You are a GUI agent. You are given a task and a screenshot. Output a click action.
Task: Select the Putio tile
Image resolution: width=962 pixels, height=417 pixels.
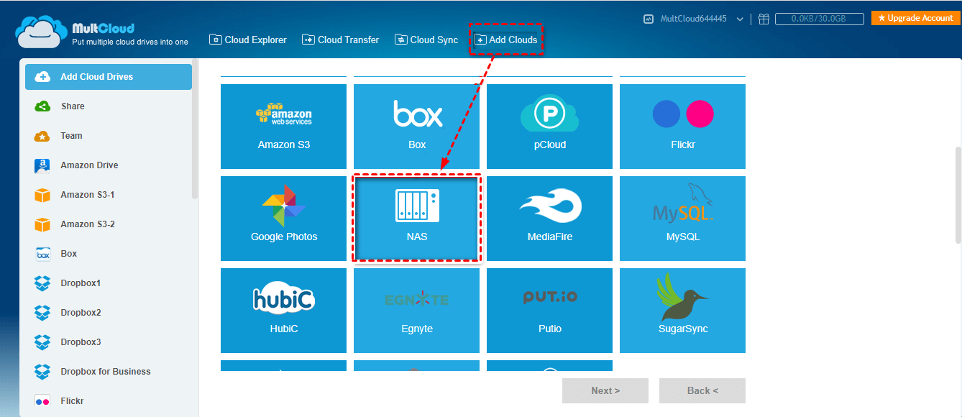coord(549,311)
